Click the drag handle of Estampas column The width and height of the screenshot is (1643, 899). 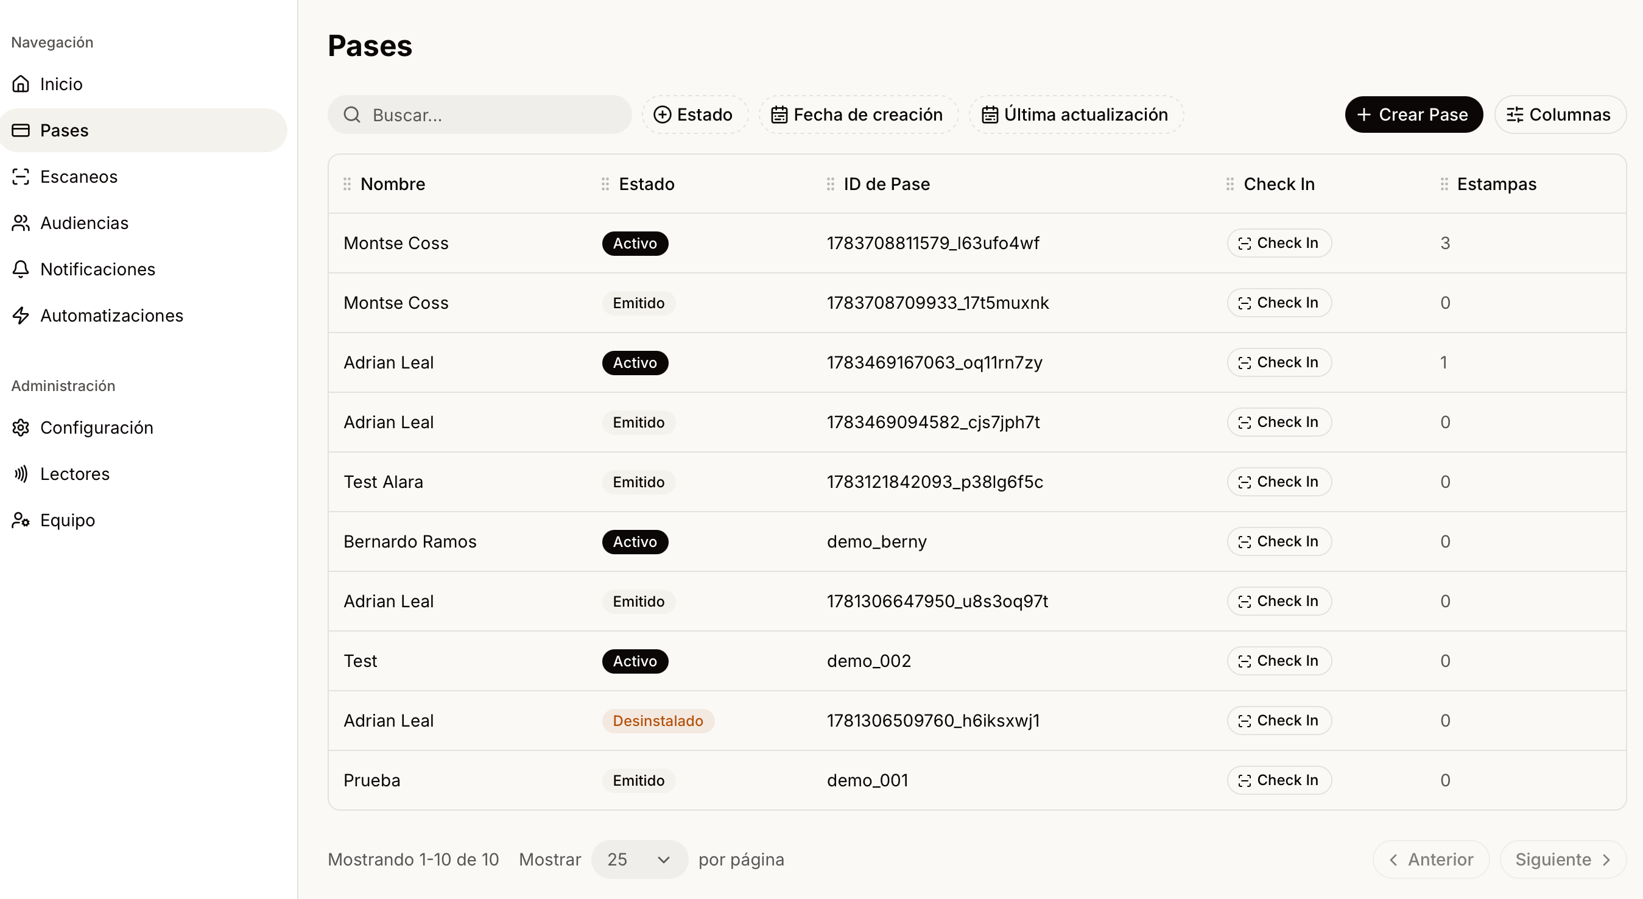click(x=1444, y=185)
